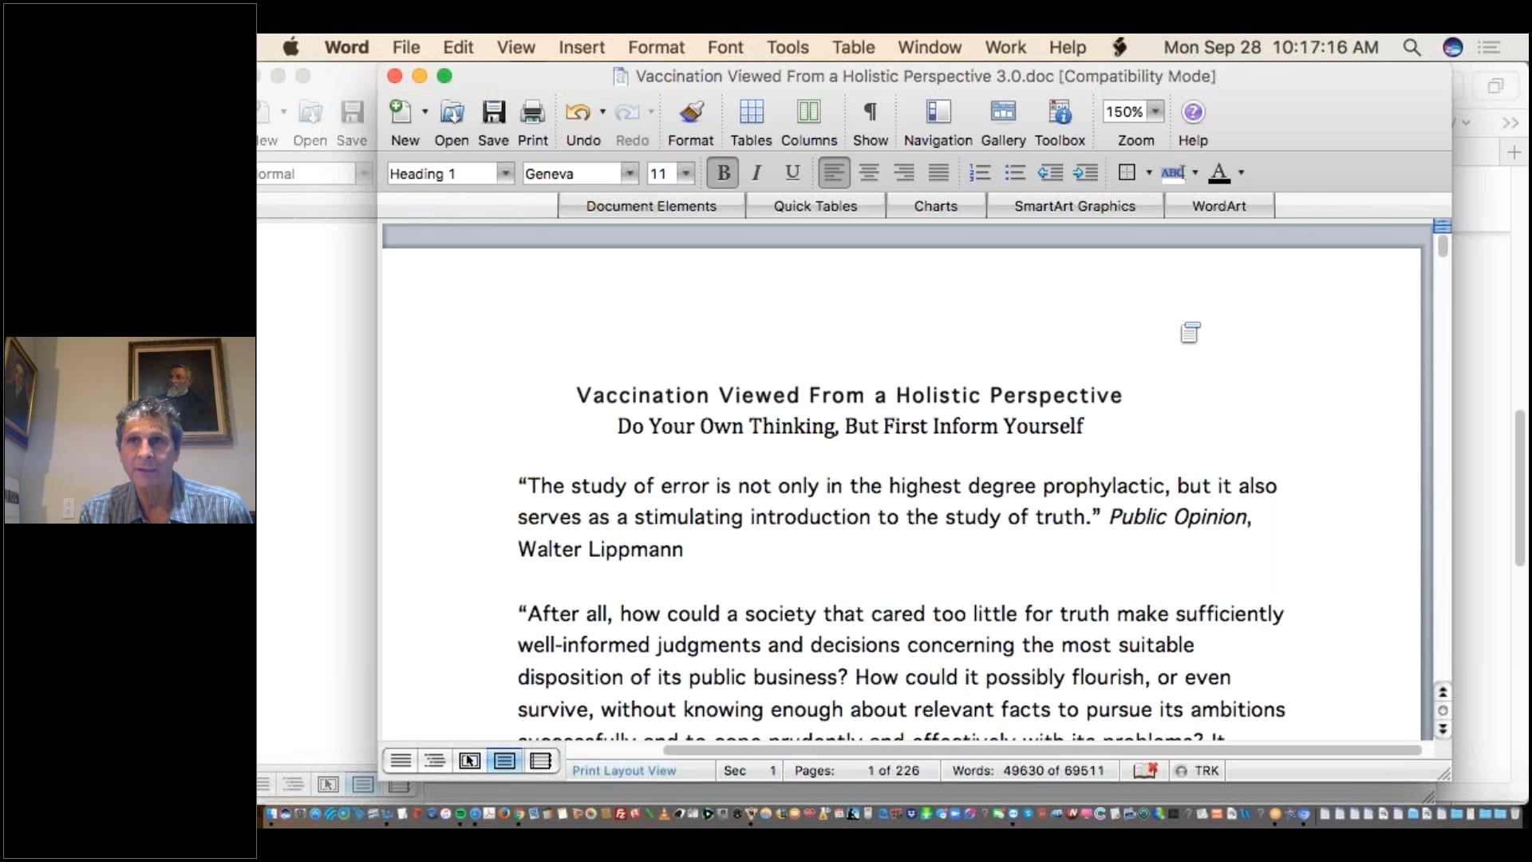Toggle Bold formatting button
Screen dimensions: 1532x862
(723, 172)
